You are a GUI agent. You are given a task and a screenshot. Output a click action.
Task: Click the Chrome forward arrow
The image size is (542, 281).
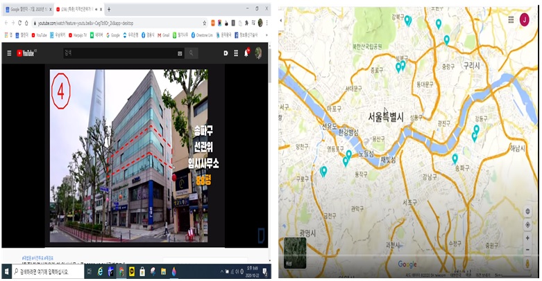click(12, 23)
